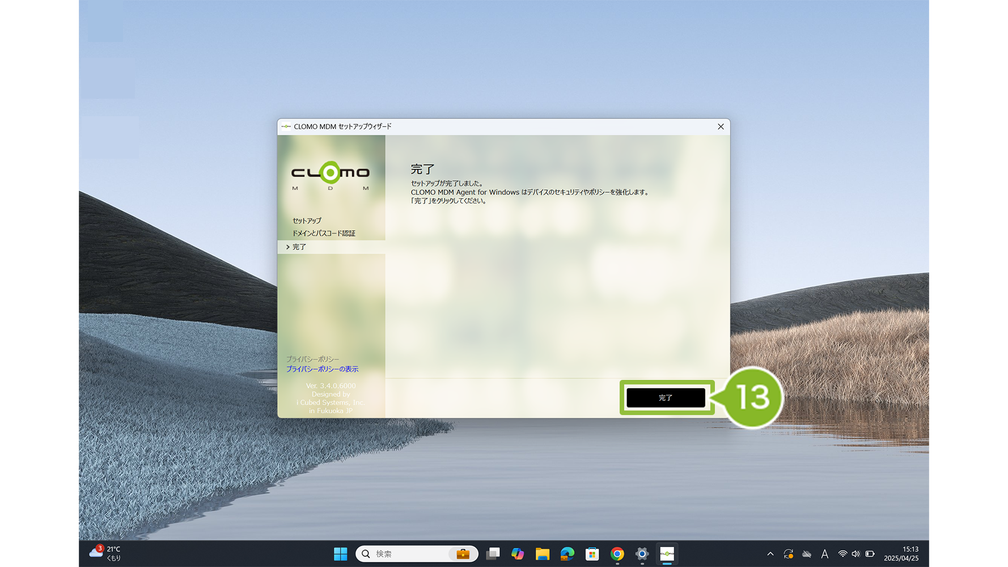Click the sync refresh tray icon
The image size is (1008, 567).
coord(788,554)
